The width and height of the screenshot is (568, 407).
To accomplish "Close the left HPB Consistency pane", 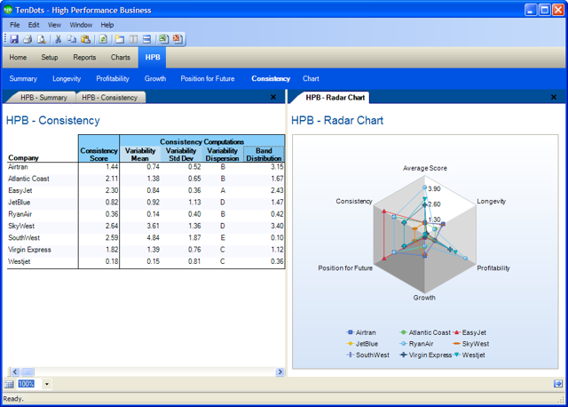I will point(273,97).
